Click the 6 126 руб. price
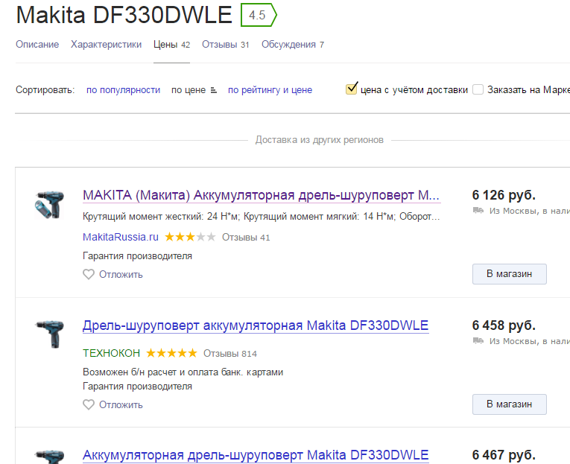The height and width of the screenshot is (464, 570). tap(504, 195)
